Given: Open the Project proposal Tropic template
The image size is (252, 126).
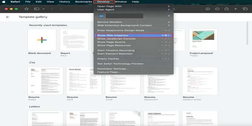Looking at the screenshot, I should [203, 40].
